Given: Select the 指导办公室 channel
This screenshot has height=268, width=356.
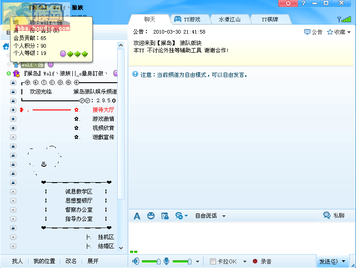Looking at the screenshot, I should 79,219.
